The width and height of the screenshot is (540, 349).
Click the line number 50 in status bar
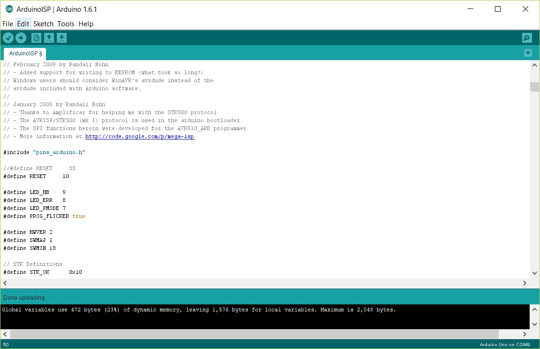(6, 344)
